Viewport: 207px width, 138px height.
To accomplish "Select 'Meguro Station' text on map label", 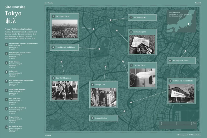I will [101, 118].
